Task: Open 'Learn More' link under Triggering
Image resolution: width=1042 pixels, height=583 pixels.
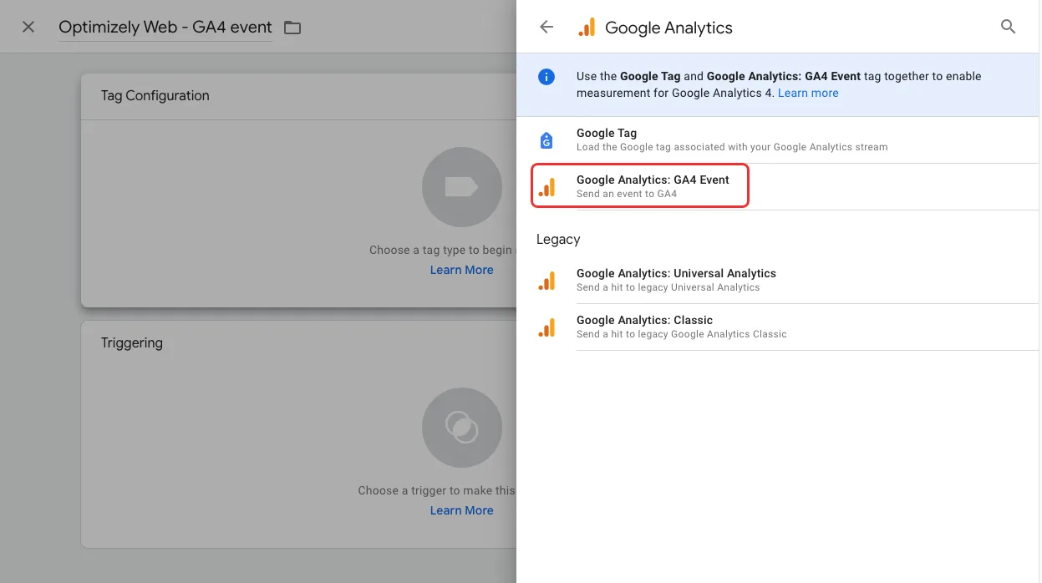Action: tap(462, 510)
